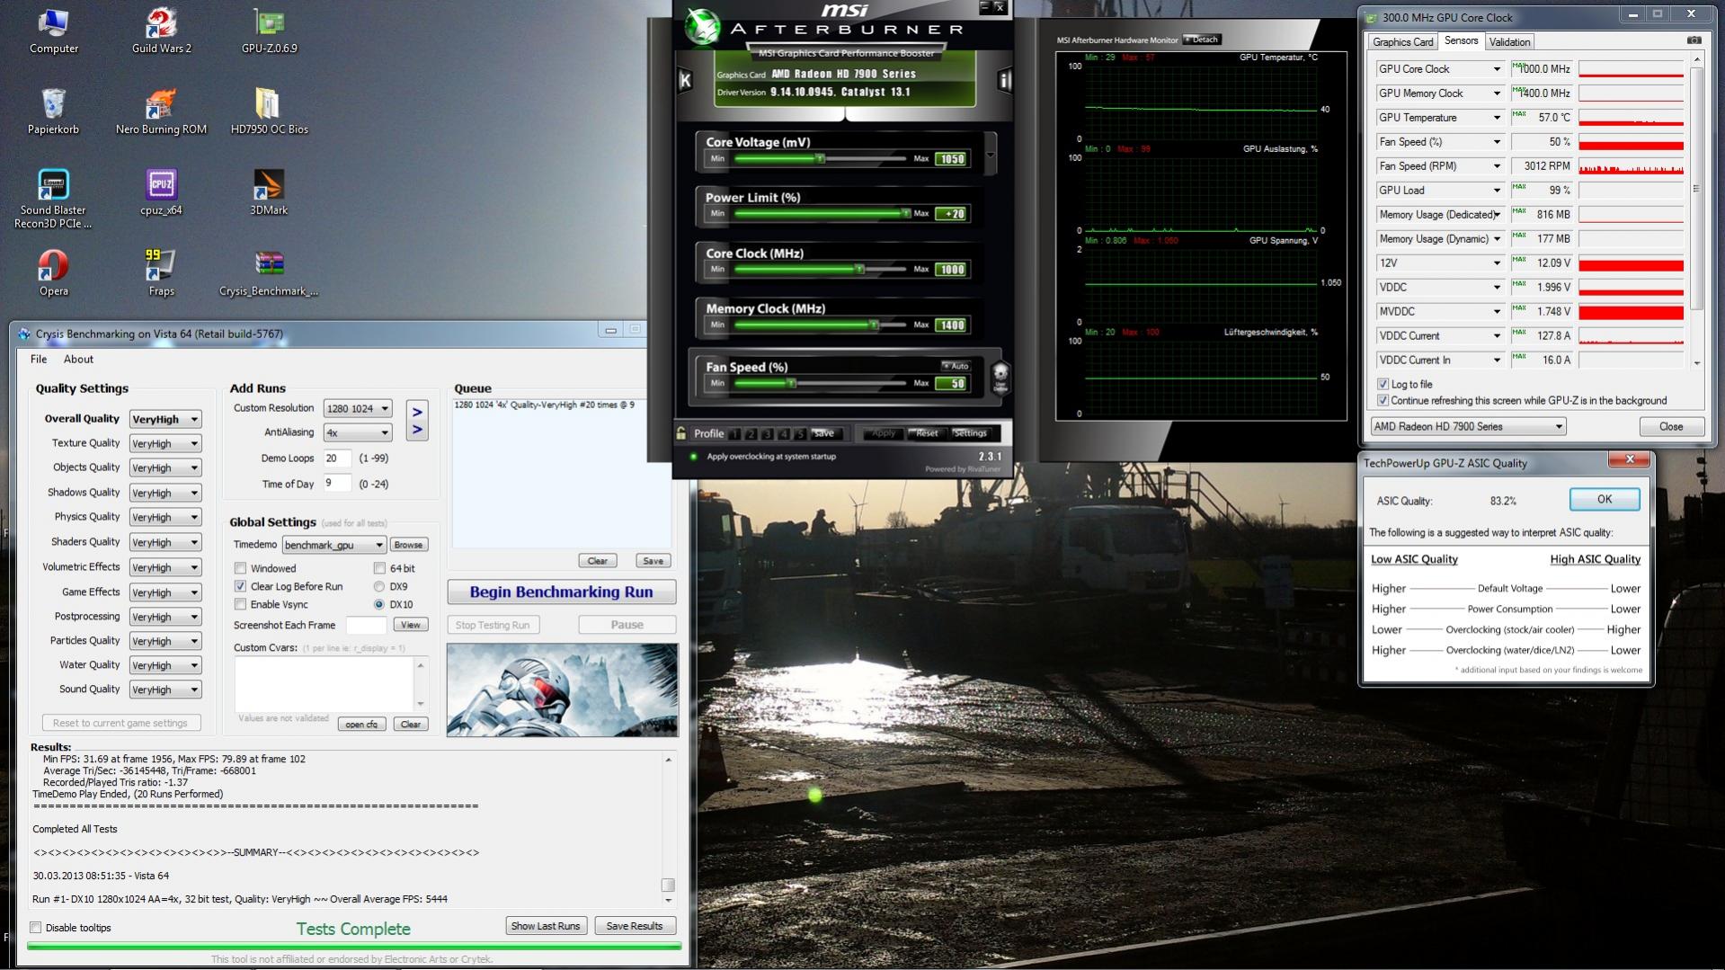Click the Afterburner Reset button
This screenshot has height=970, width=1725.
point(926,433)
